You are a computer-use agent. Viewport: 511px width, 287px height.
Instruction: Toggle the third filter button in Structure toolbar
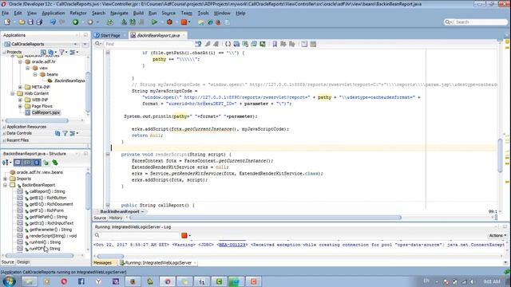coord(37,163)
